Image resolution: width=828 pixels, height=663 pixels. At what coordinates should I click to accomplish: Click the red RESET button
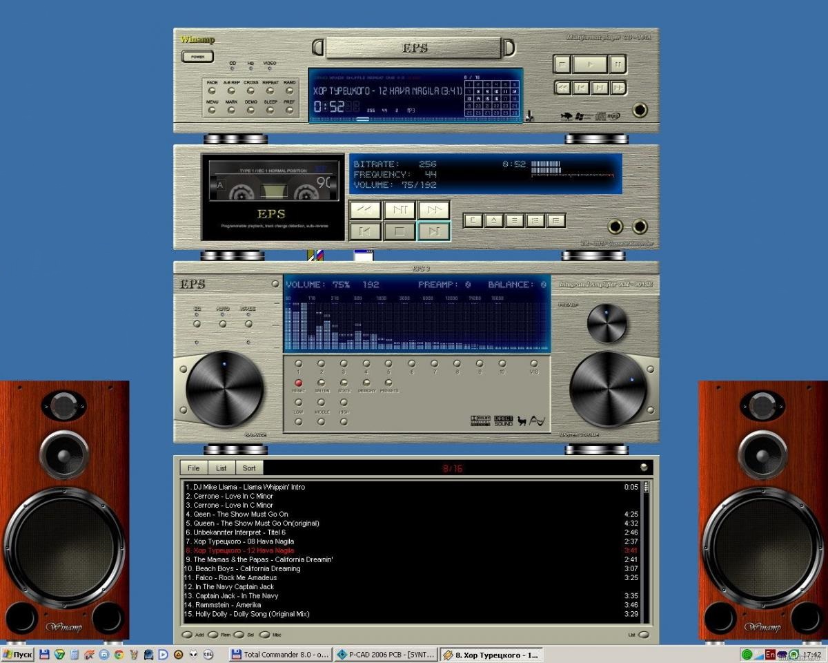click(298, 383)
